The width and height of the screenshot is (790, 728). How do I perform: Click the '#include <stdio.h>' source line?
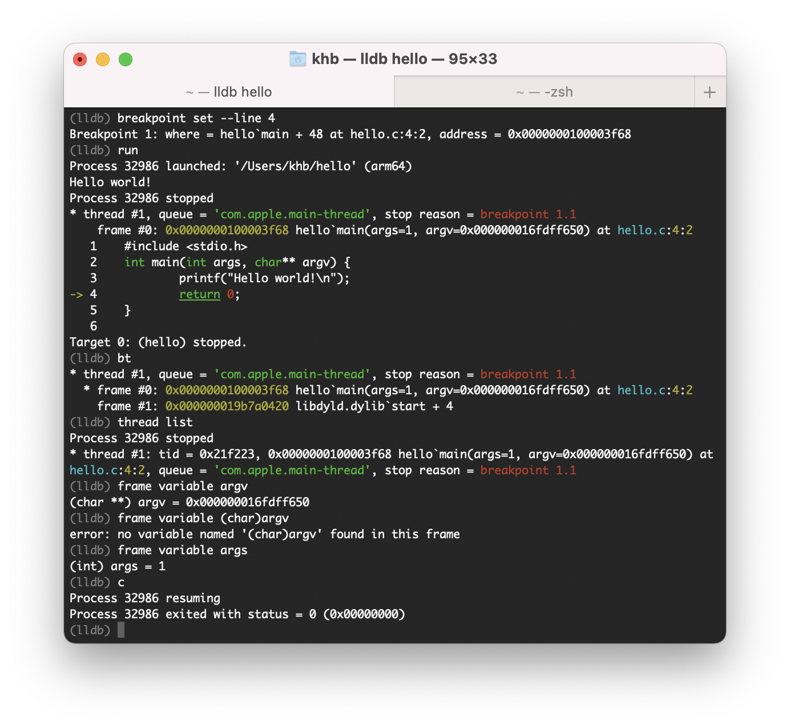click(186, 246)
